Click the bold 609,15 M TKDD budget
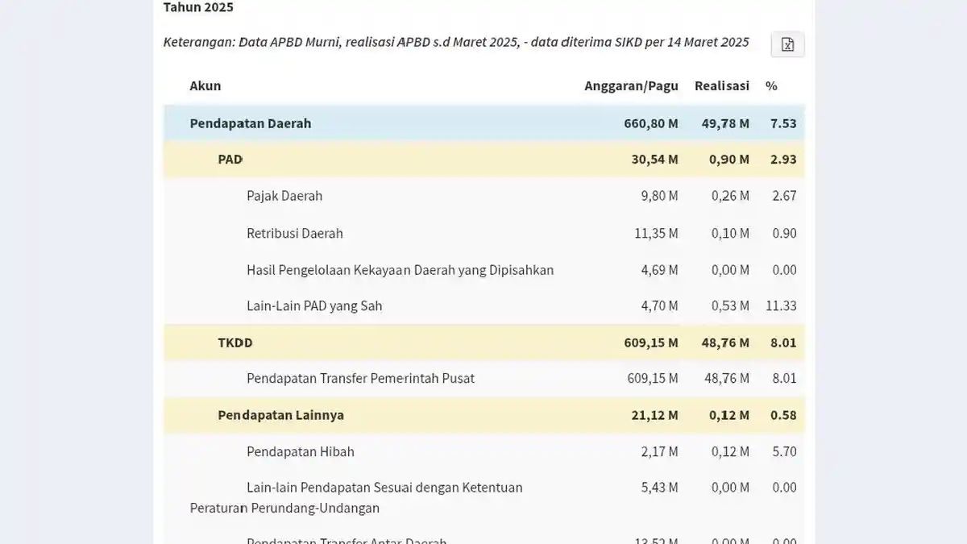This screenshot has width=967, height=544. (651, 343)
